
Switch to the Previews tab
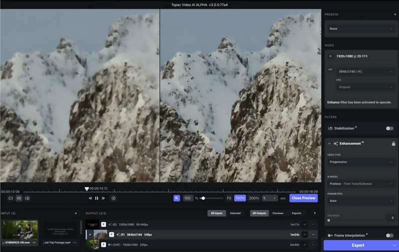click(278, 213)
